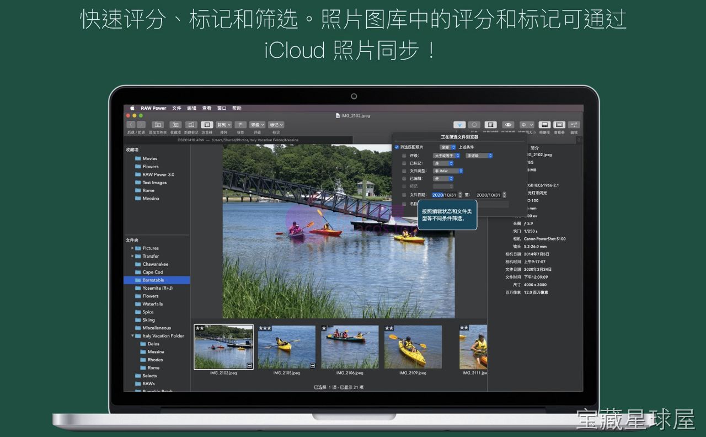The image size is (706, 437).
Task: Open the 文件 (File) menu
Action: tap(176, 108)
